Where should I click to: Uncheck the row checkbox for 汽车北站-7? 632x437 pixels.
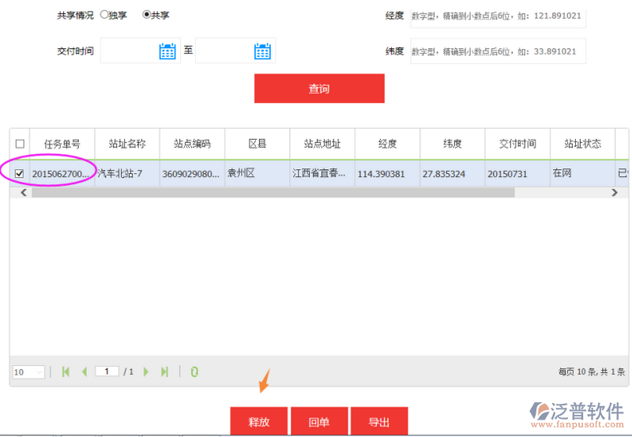20,173
